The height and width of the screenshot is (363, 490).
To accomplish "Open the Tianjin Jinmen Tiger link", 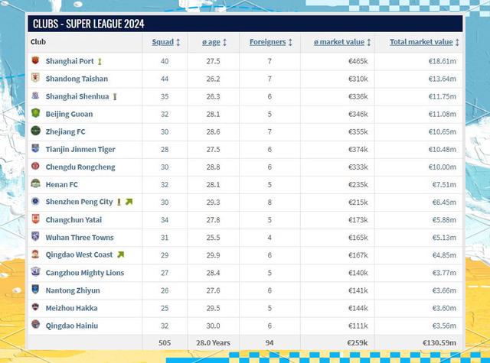I will [80, 149].
